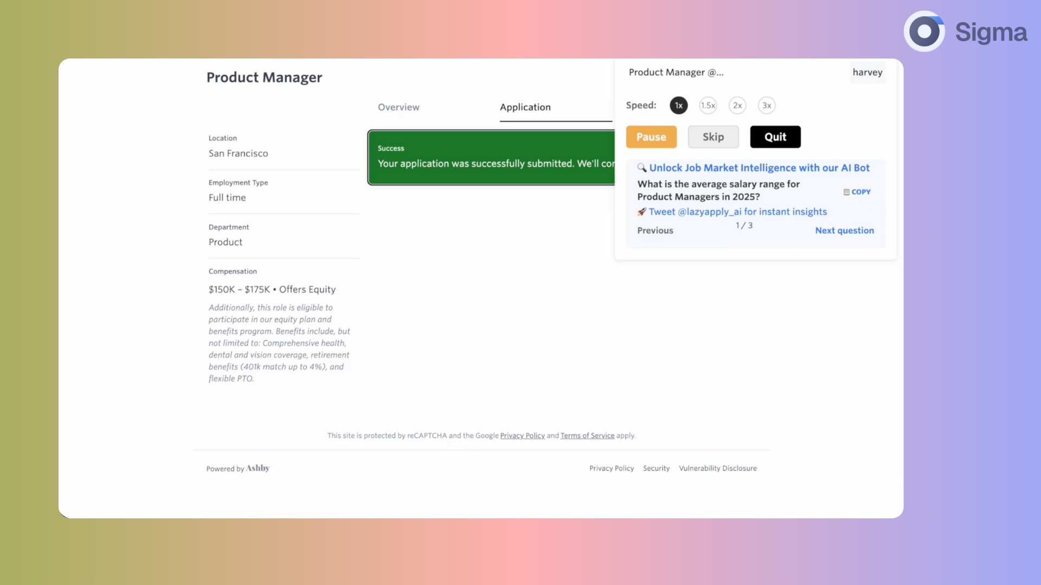1041x585 pixels.
Task: Click the Ashby logo link
Action: (x=258, y=468)
